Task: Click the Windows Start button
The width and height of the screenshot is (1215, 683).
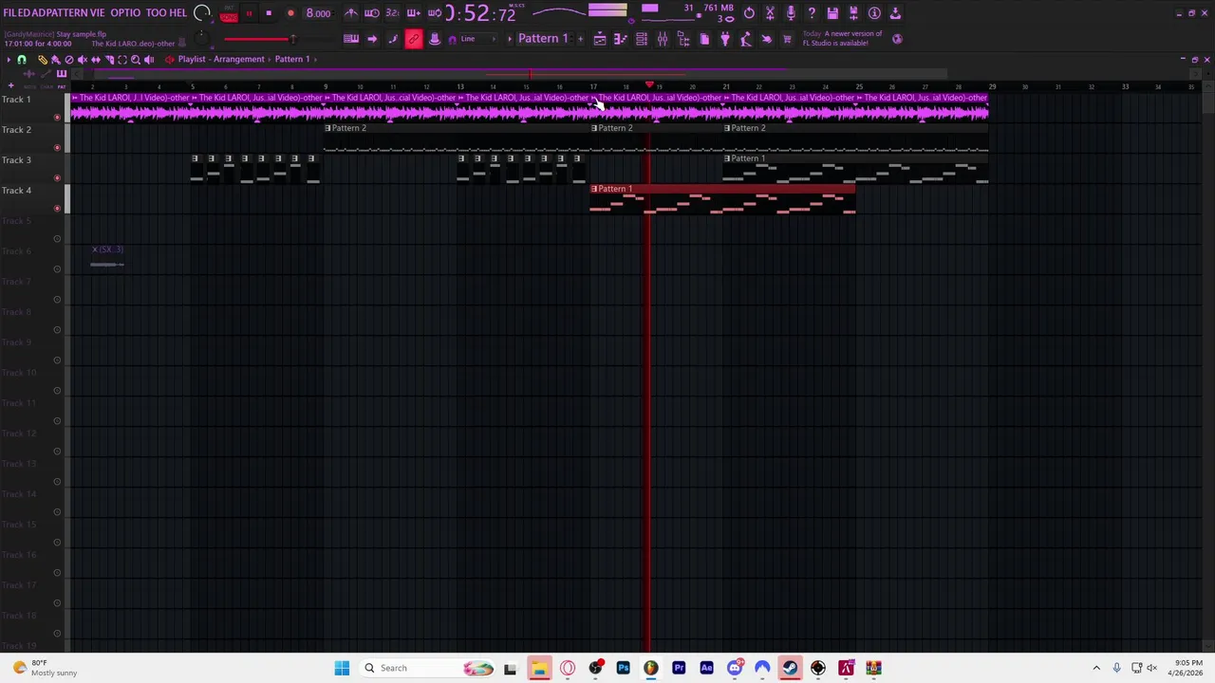Action: [342, 668]
